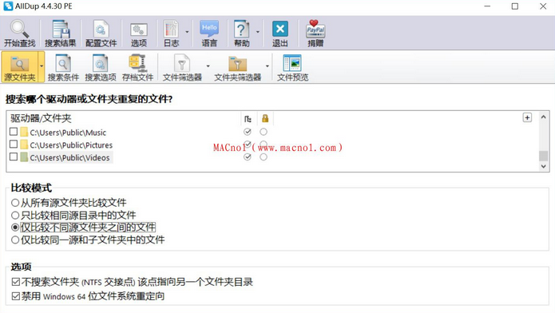Viewport: 555px width, 313px height.
Task: Click folder list scrollbar down arrow
Action: pos(544,166)
